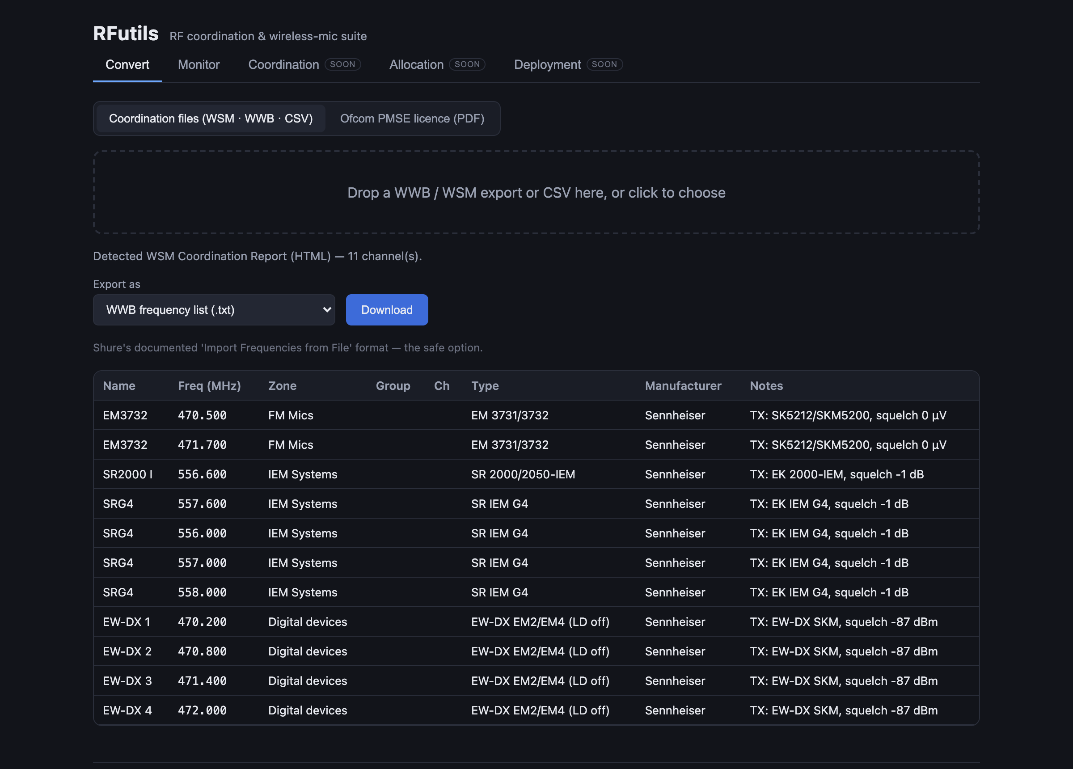Open the Export as format dropdown
The height and width of the screenshot is (769, 1073).
point(214,310)
